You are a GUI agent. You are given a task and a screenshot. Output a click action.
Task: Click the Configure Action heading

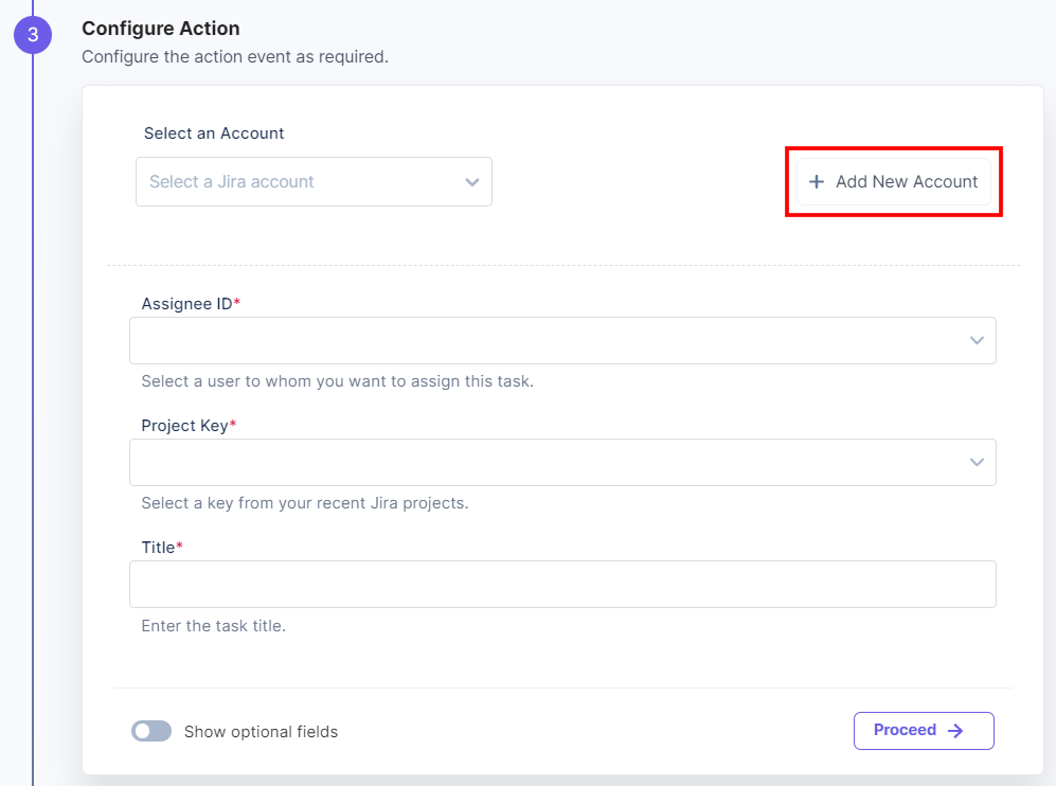tap(161, 29)
